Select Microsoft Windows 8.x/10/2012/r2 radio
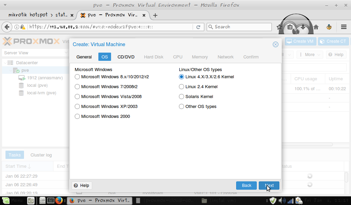The height and width of the screenshot is (205, 351). click(77, 77)
